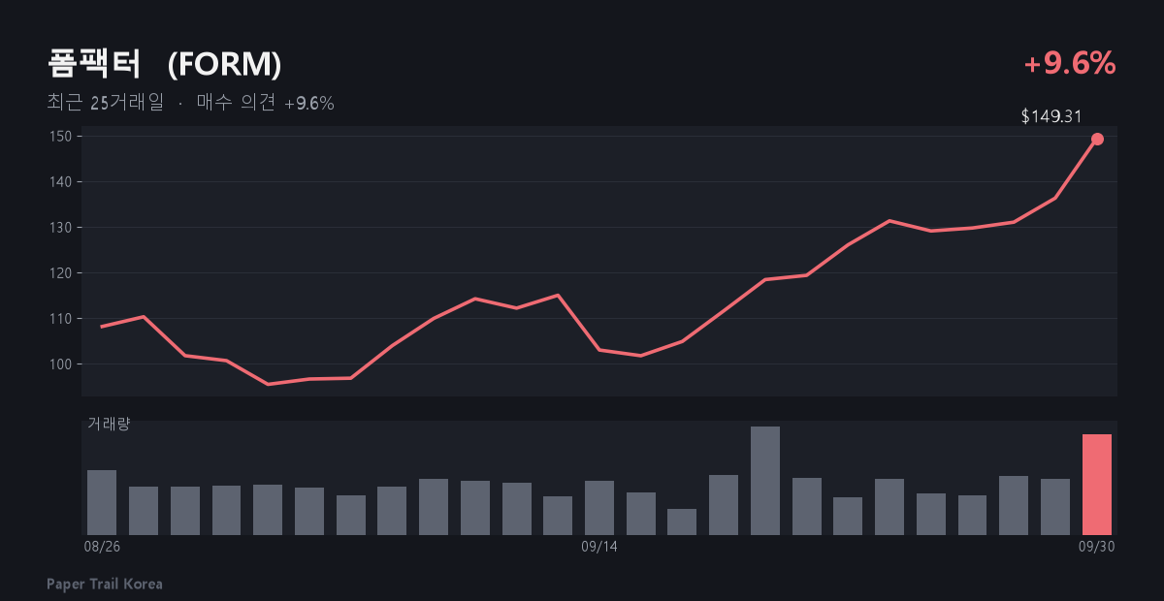The width and height of the screenshot is (1164, 601).
Task: Click the 150 y-axis price label
Action: point(60,137)
